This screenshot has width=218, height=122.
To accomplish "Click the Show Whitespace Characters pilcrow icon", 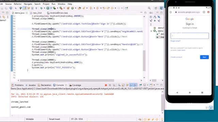I will (x=36, y=8).
